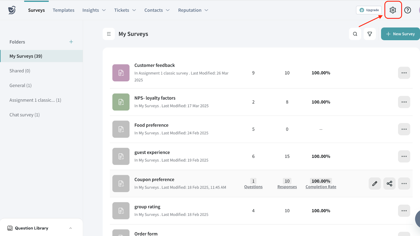420x236 pixels.
Task: Click share icon for Coupon preference
Action: tap(389, 183)
